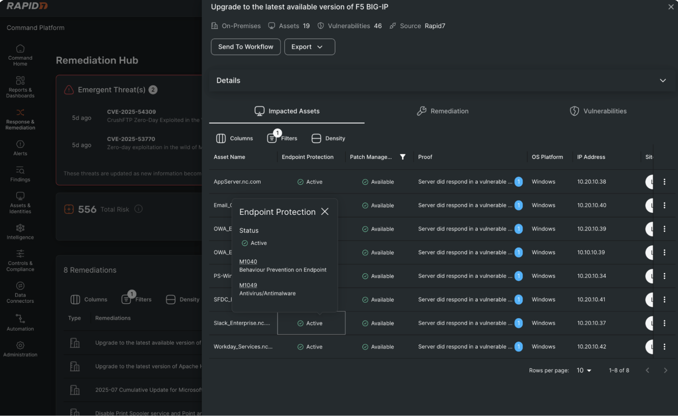The width and height of the screenshot is (678, 416).
Task: Toggle the Patch Management column filter funnel
Action: point(403,157)
